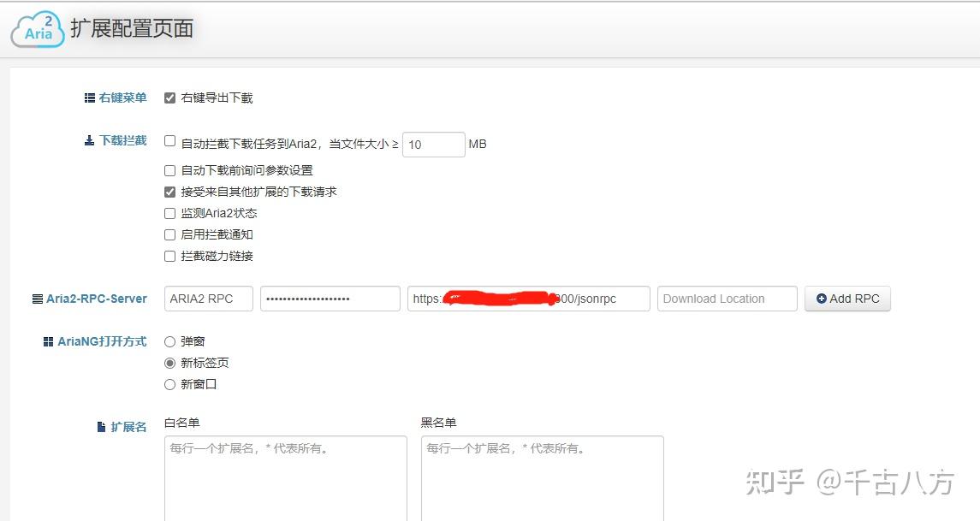Uncheck 右键导出下载
Image resolution: width=980 pixels, height=521 pixels.
click(x=169, y=98)
